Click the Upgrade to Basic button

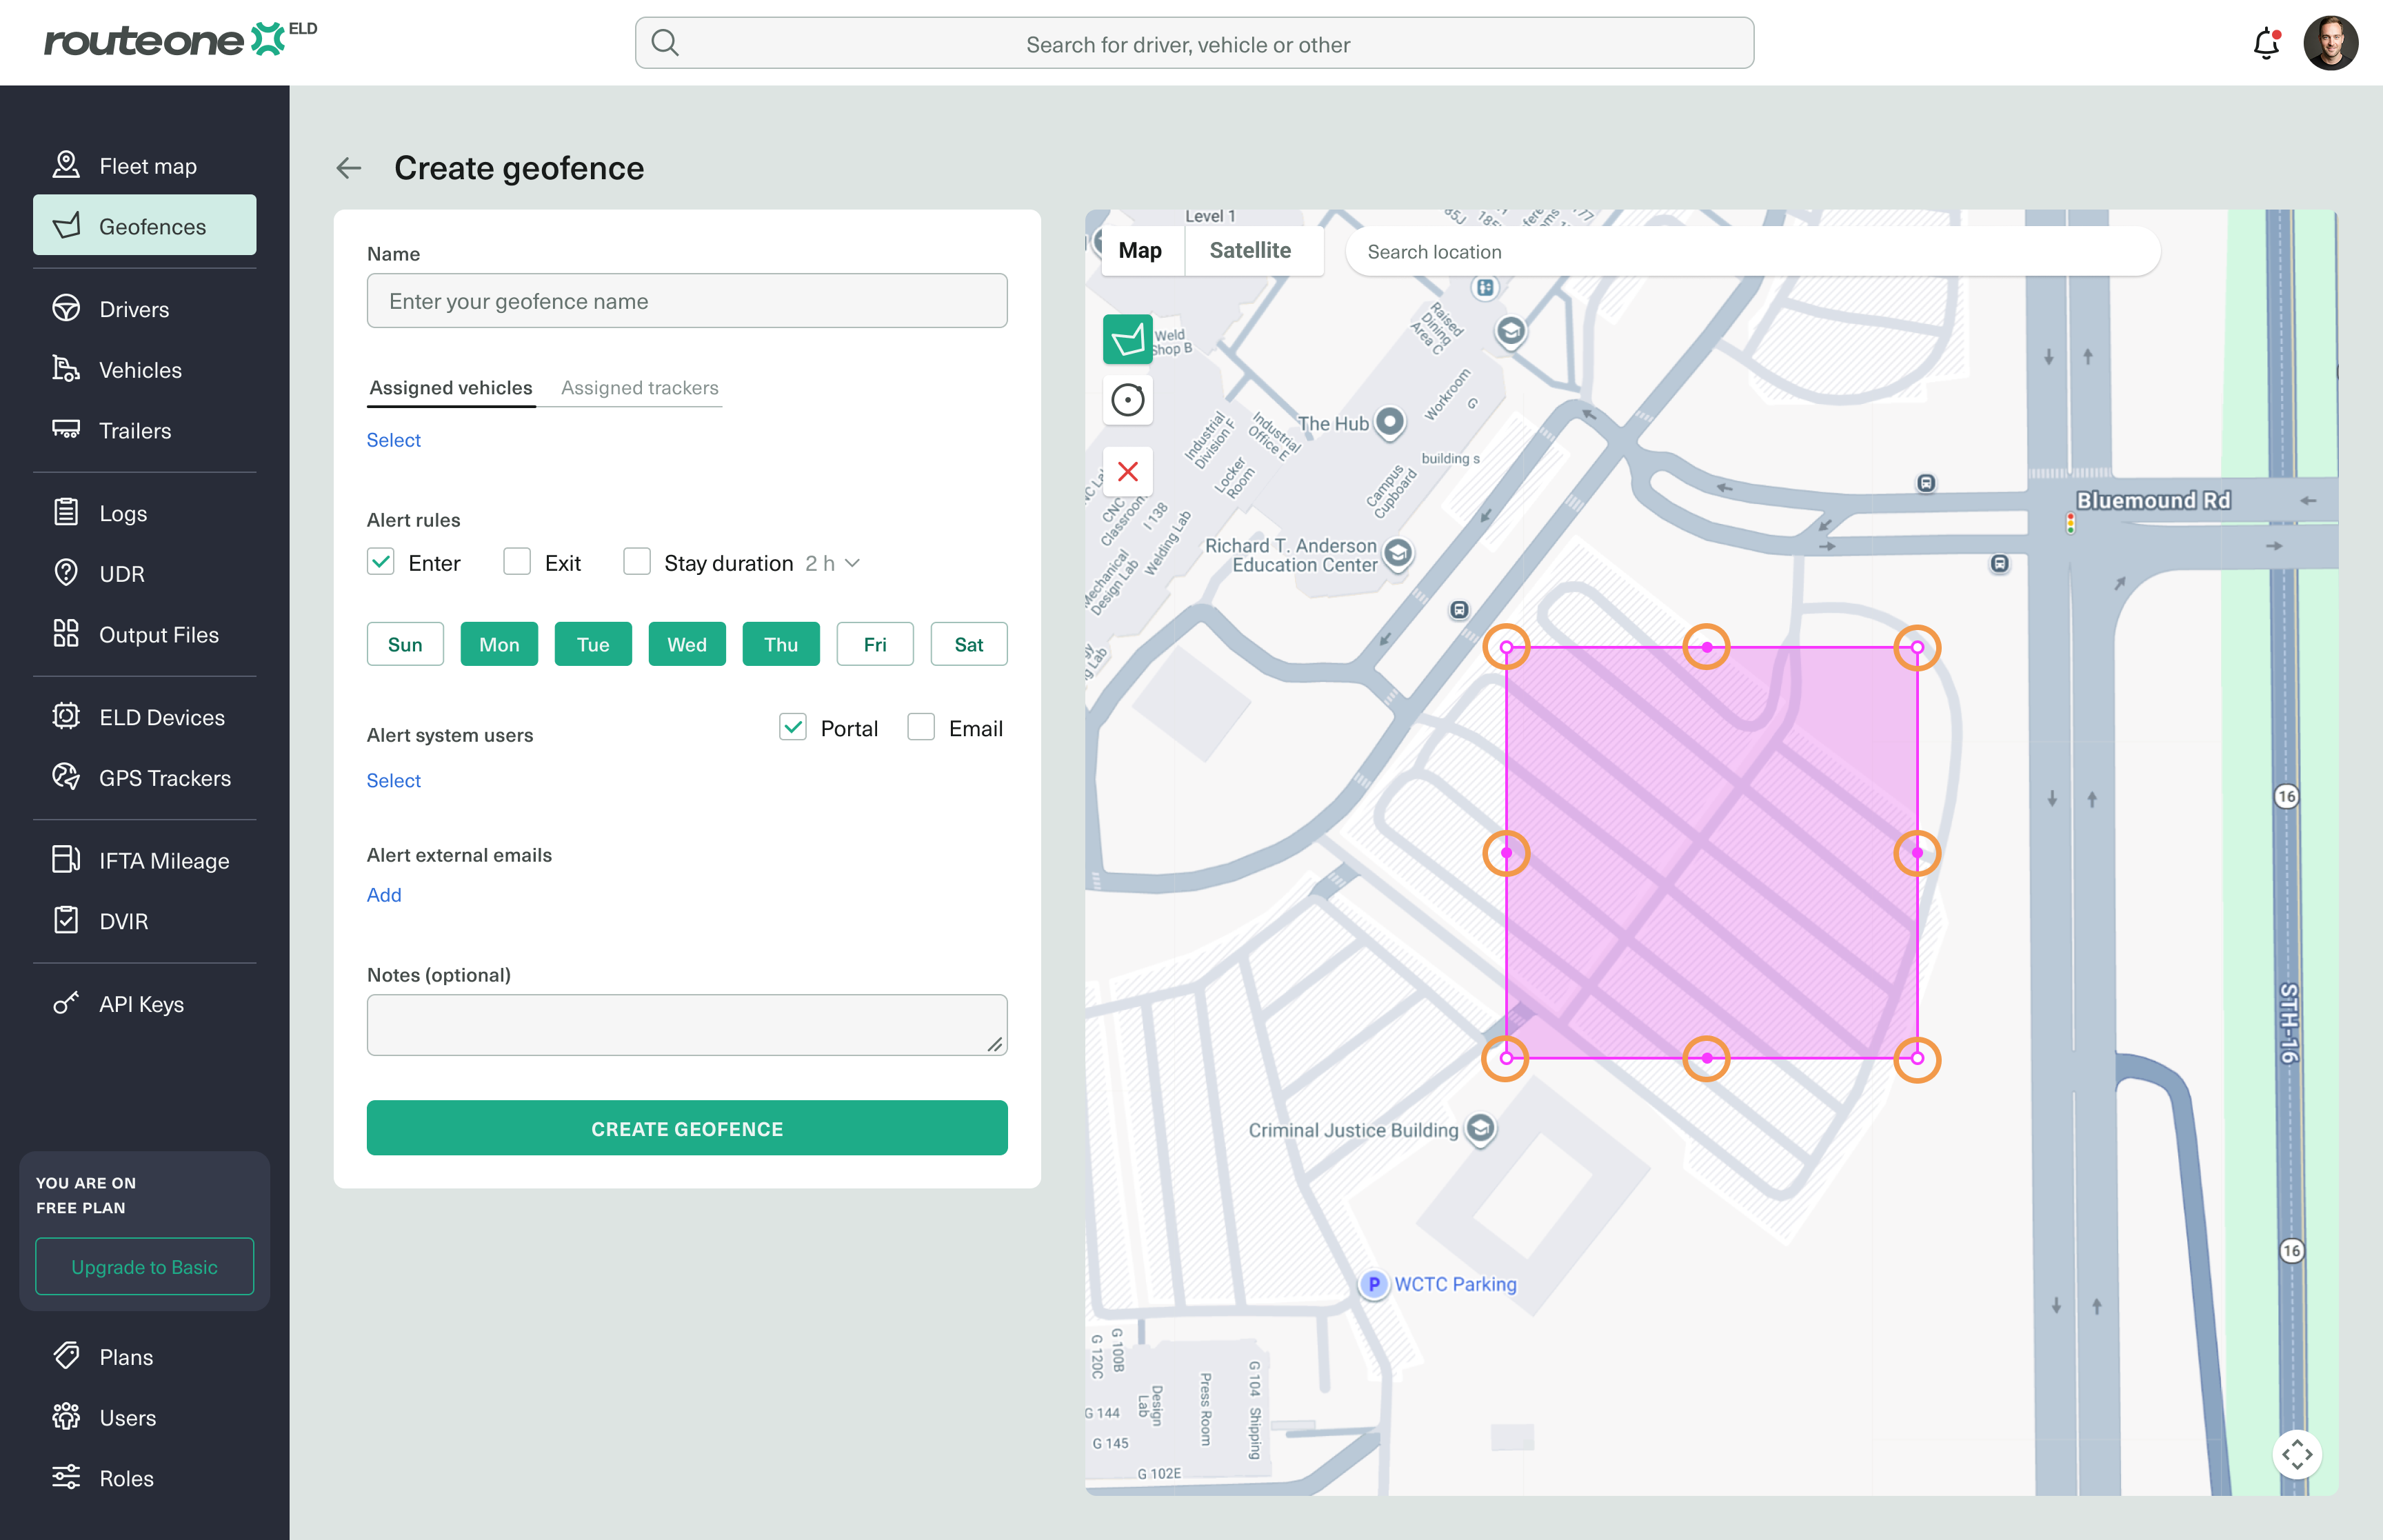coord(145,1266)
